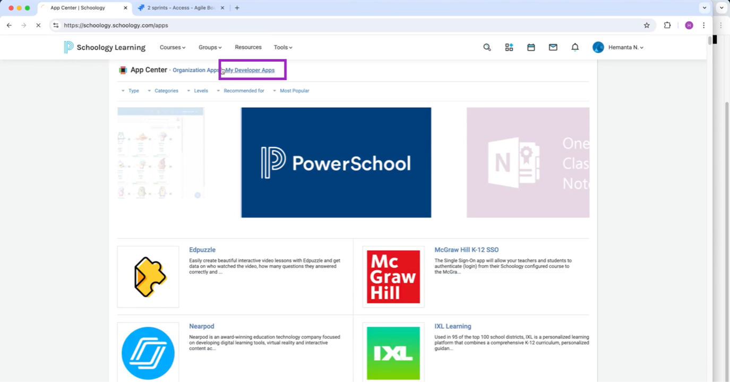
Task: Open the Organization Apps link
Action: [196, 70]
